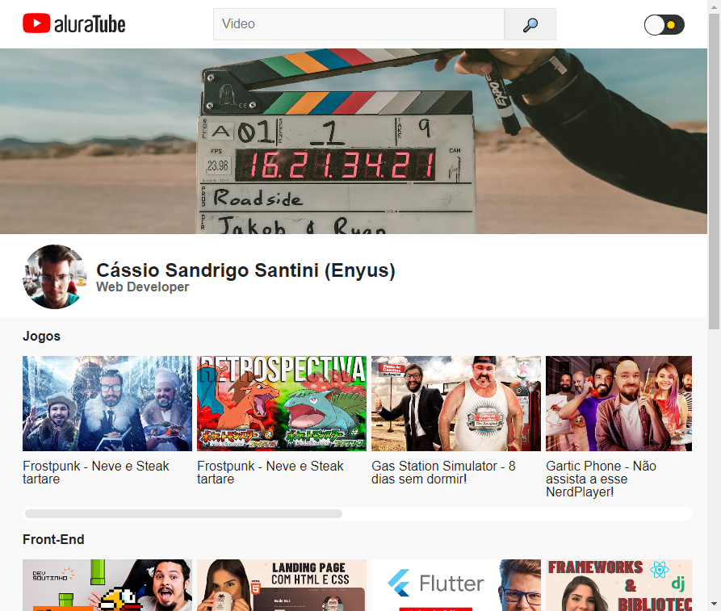Open the Gas Station Simulator thumbnail

click(455, 404)
